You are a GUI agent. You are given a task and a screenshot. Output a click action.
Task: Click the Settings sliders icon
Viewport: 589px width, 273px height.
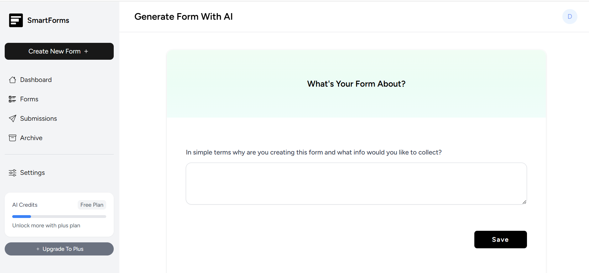13,172
